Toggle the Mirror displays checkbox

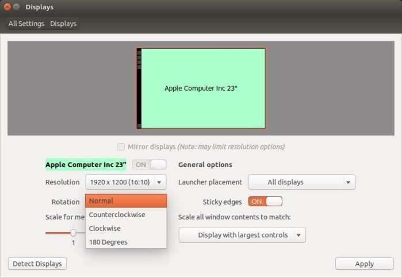tap(121, 146)
